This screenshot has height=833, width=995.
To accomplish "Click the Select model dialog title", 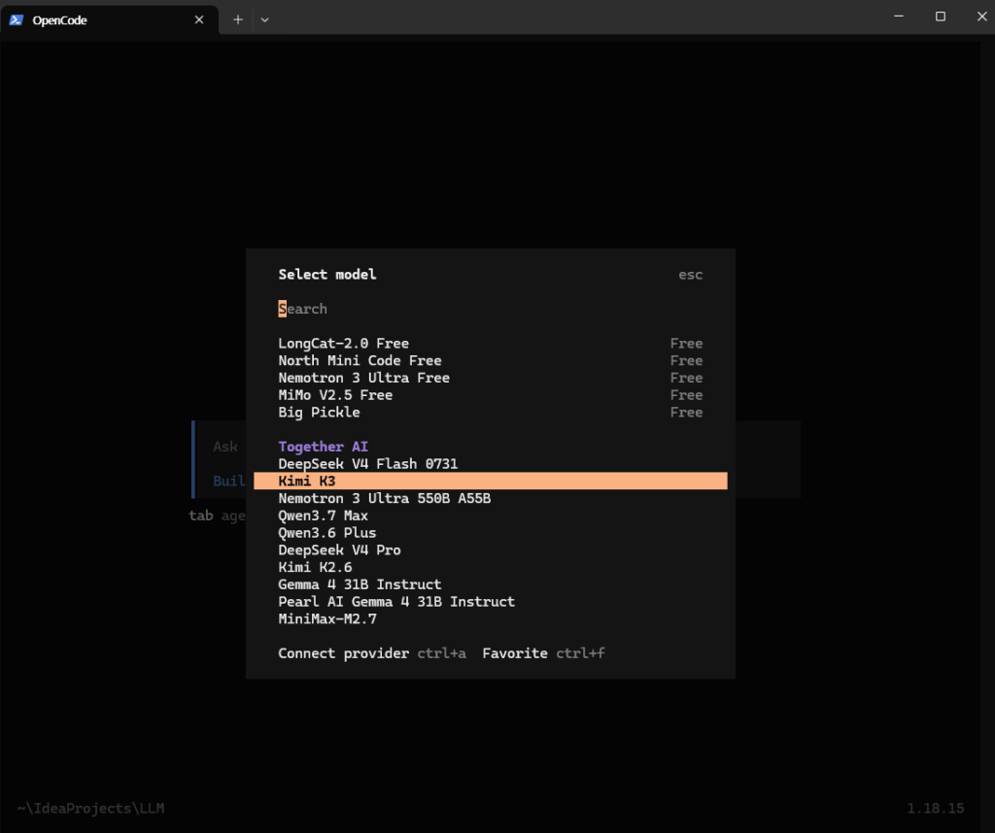I will [x=326, y=275].
